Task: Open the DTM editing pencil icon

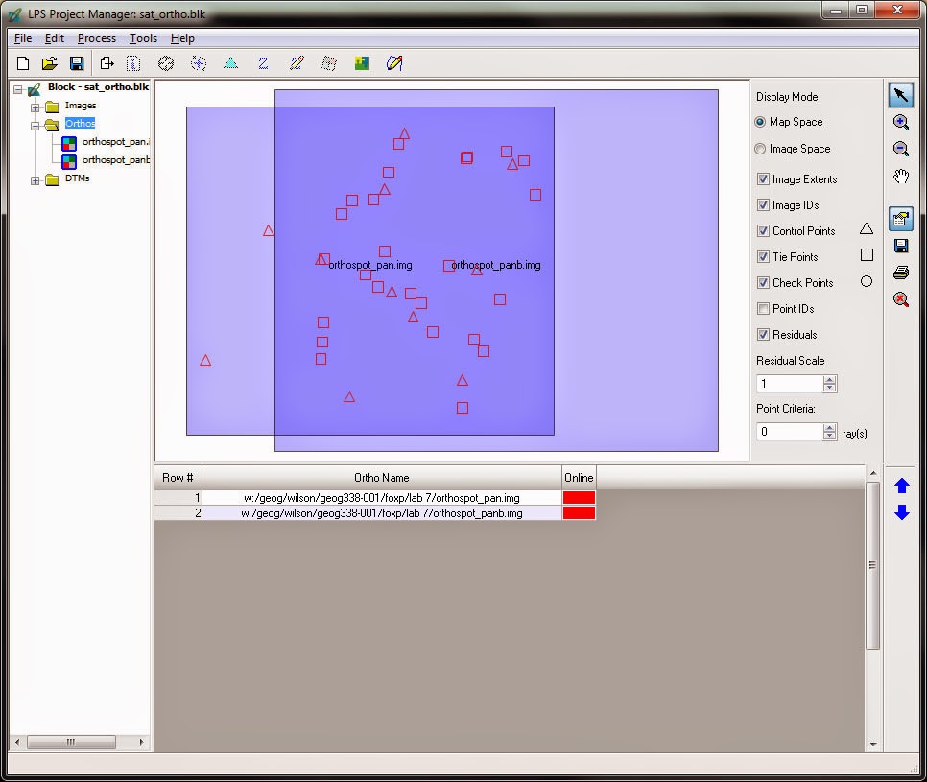Action: [x=297, y=63]
